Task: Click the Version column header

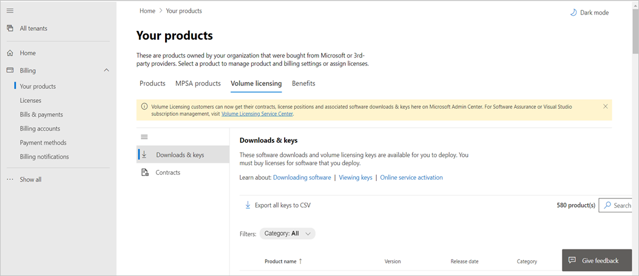Action: click(x=393, y=261)
